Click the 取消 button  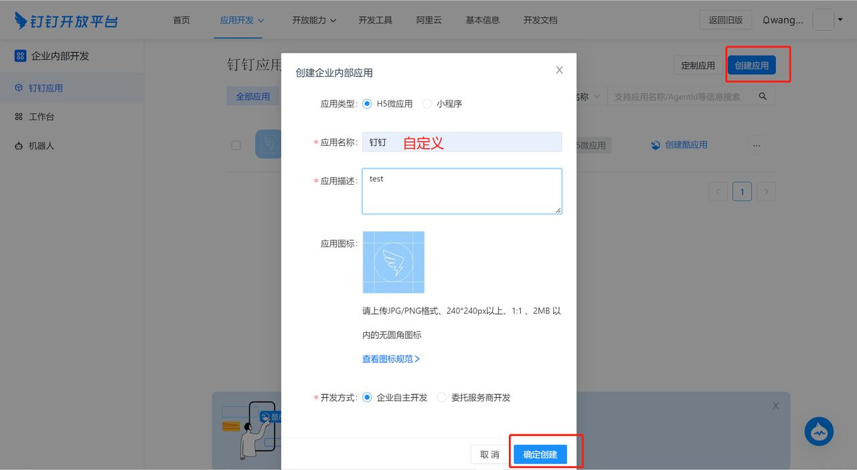[489, 455]
